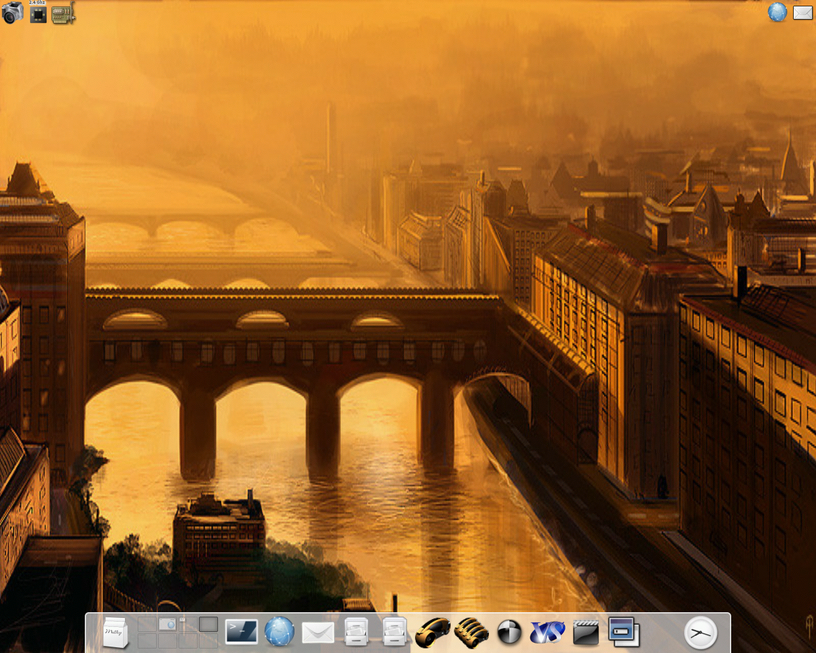Click the single gold light-cycle icon
816x653 pixels.
point(432,632)
